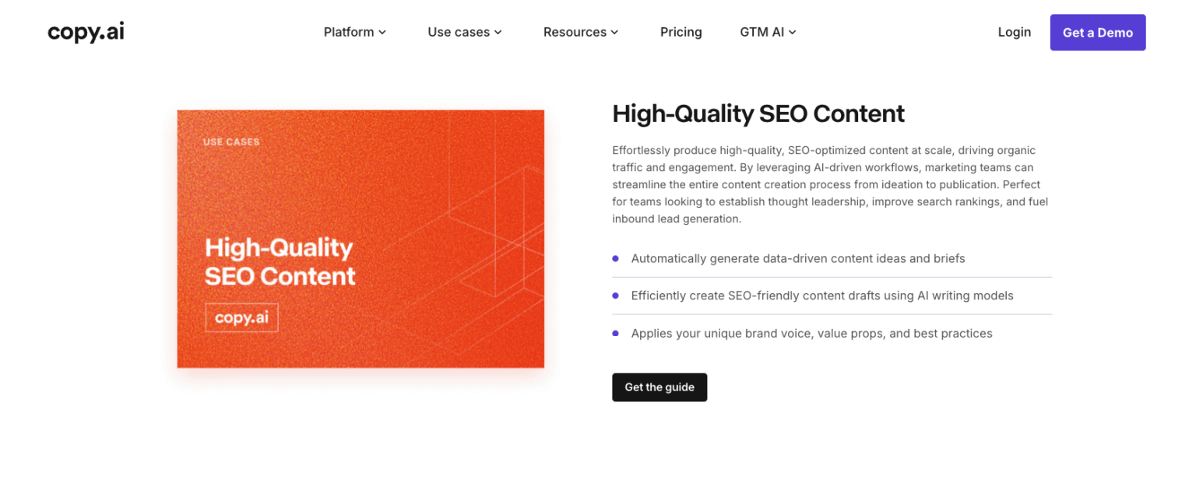The height and width of the screenshot is (483, 1196).
Task: Click the boxed copy.ai logo on the orange card
Action: point(241,317)
